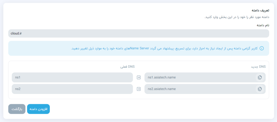Click the info circle icon in blue notice
Screen dimensions: 277x122
(262, 48)
